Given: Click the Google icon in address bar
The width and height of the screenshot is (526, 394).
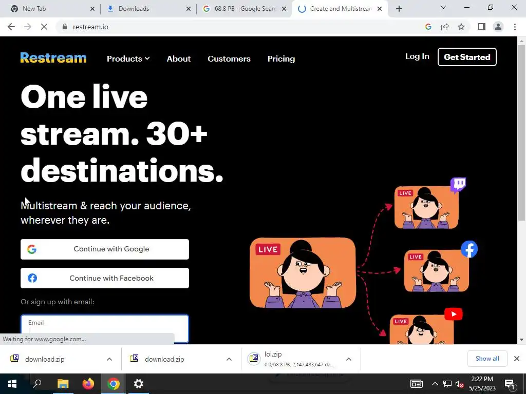Looking at the screenshot, I should click(428, 27).
